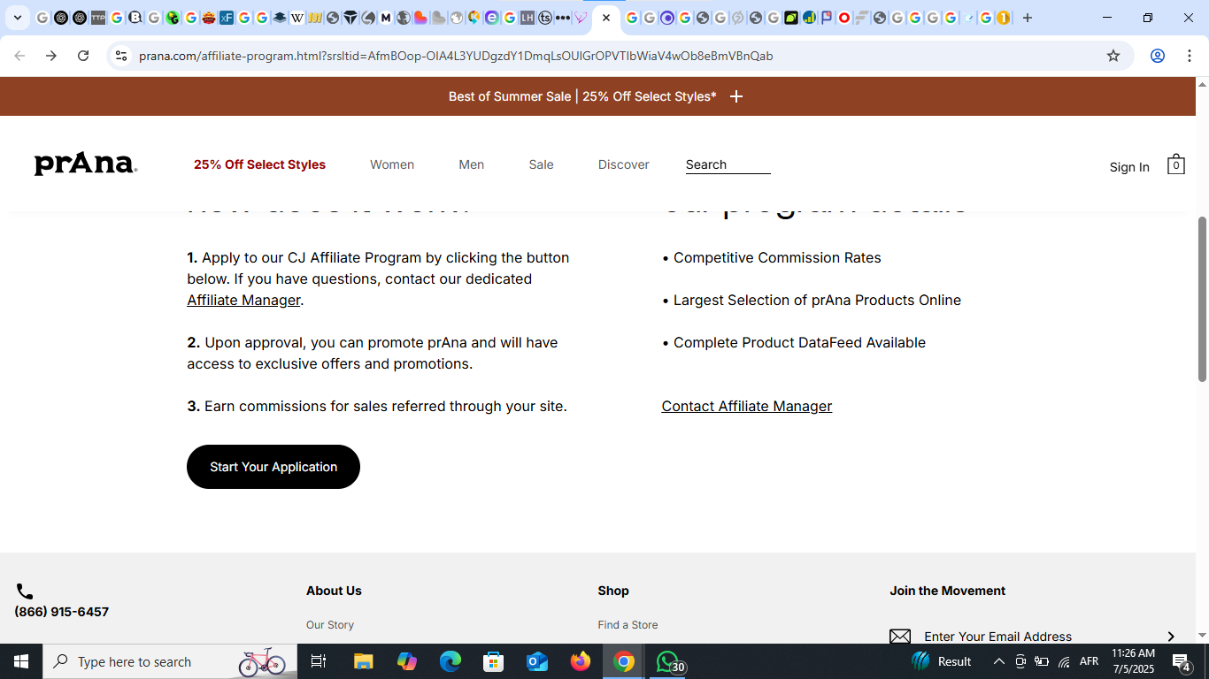Switch to the Wikipedia tab
The height and width of the screenshot is (679, 1209).
[297, 18]
